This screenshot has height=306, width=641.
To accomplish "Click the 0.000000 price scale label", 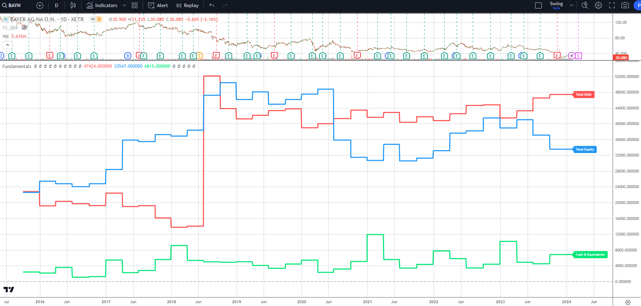I will click(623, 282).
